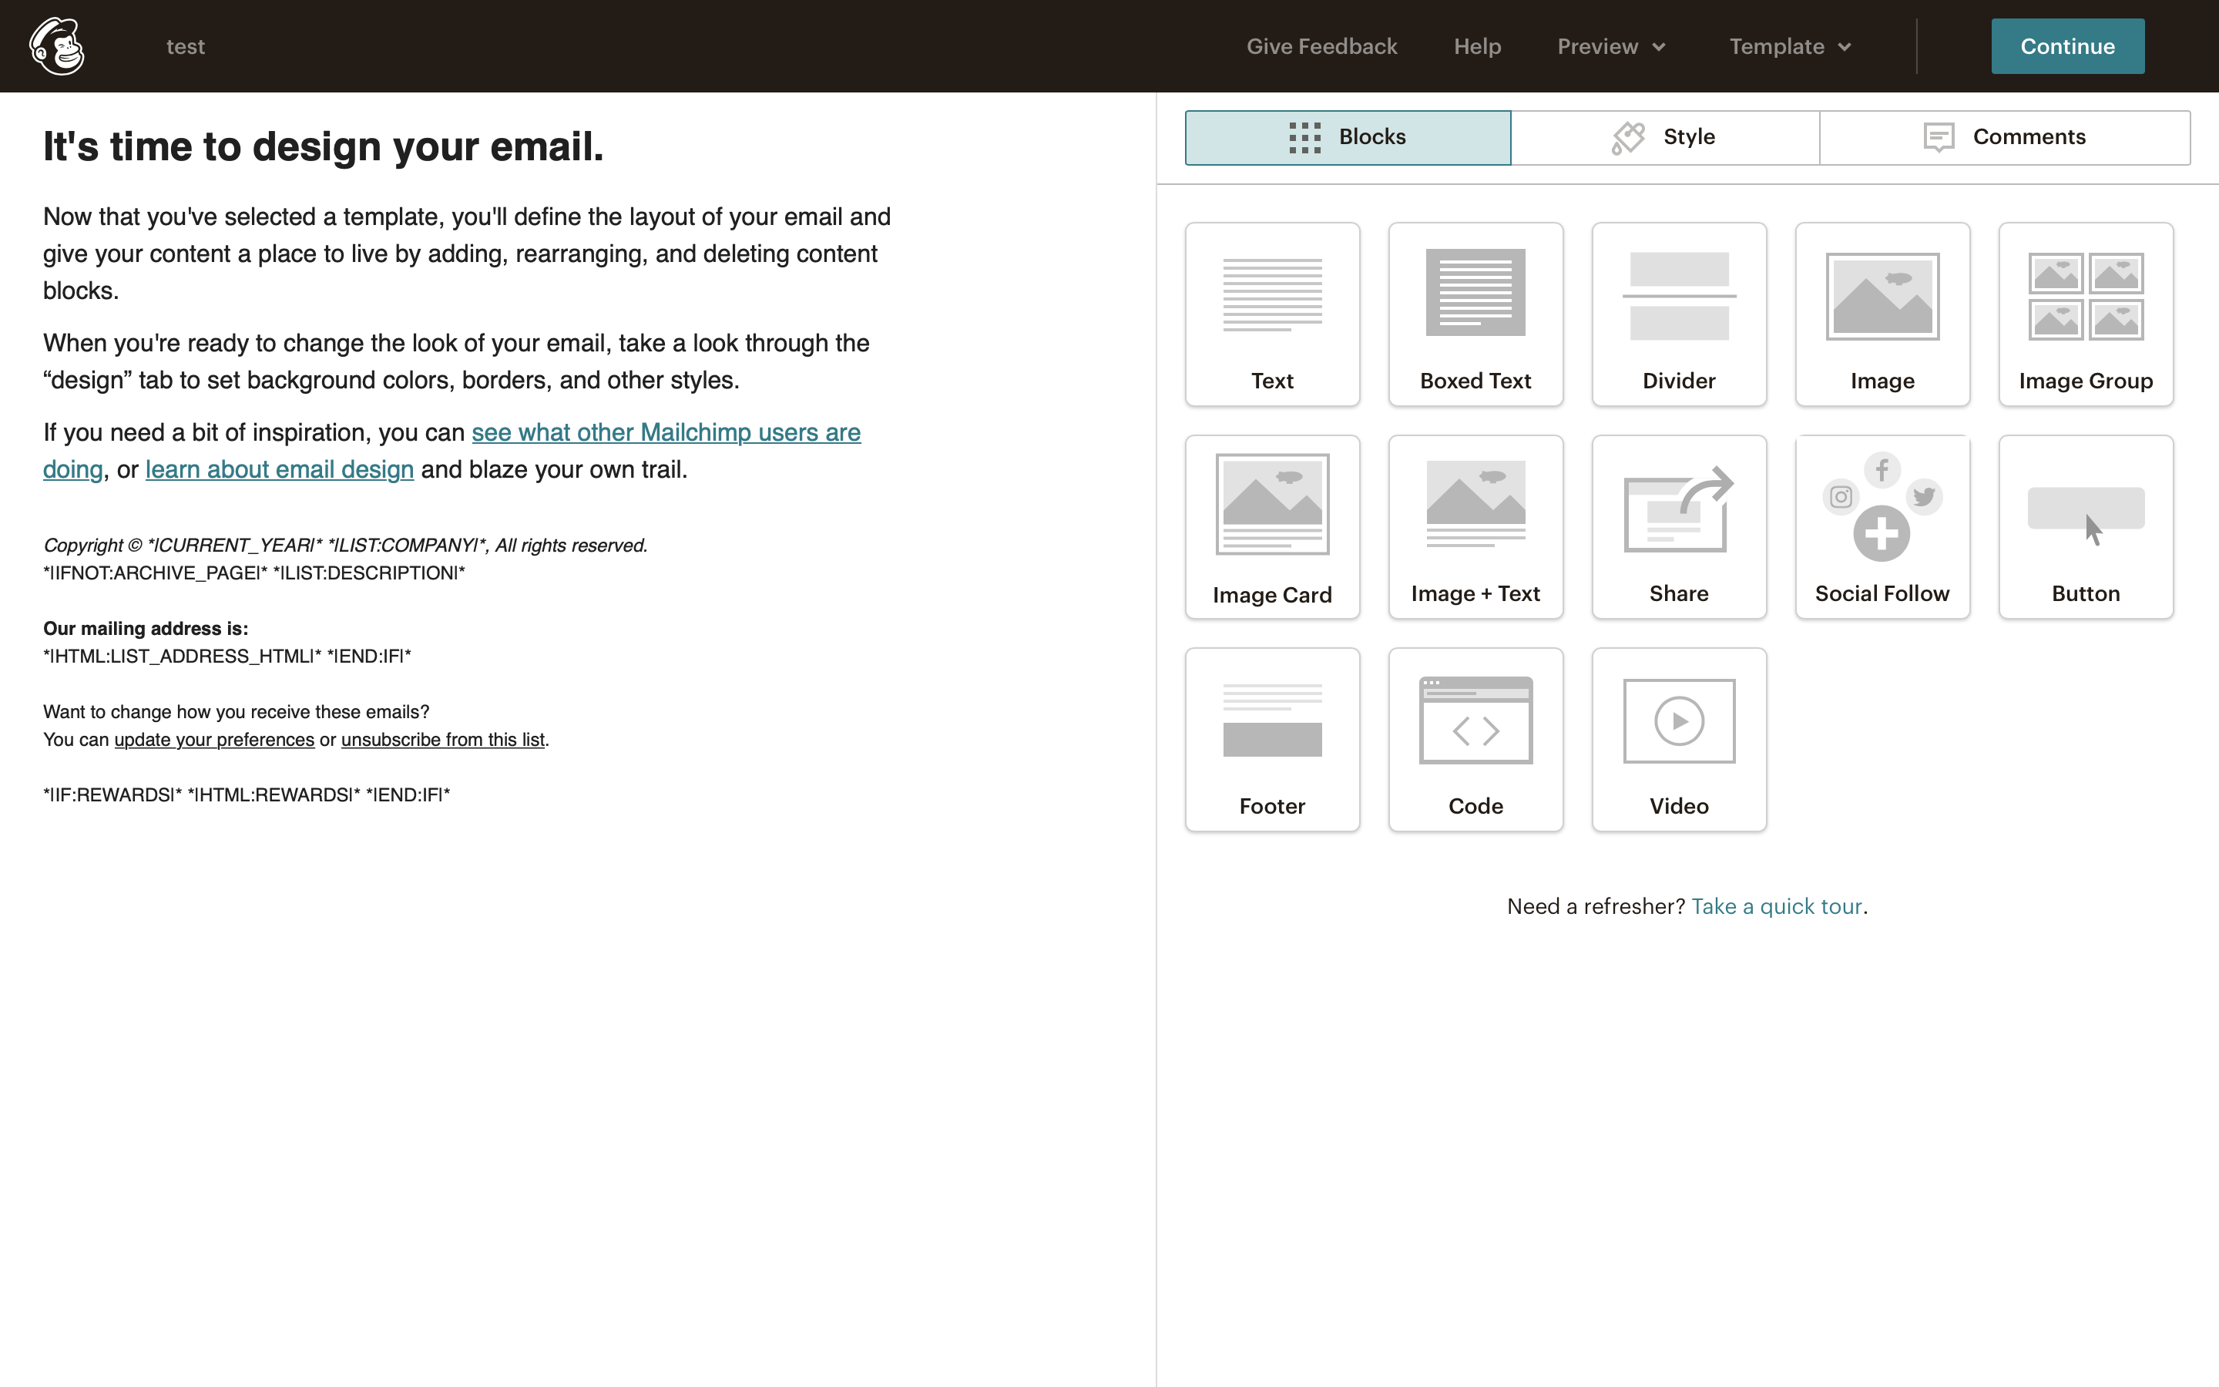Open 'see what other Mailchimp users are doing' link
2219x1387 pixels.
(x=666, y=432)
